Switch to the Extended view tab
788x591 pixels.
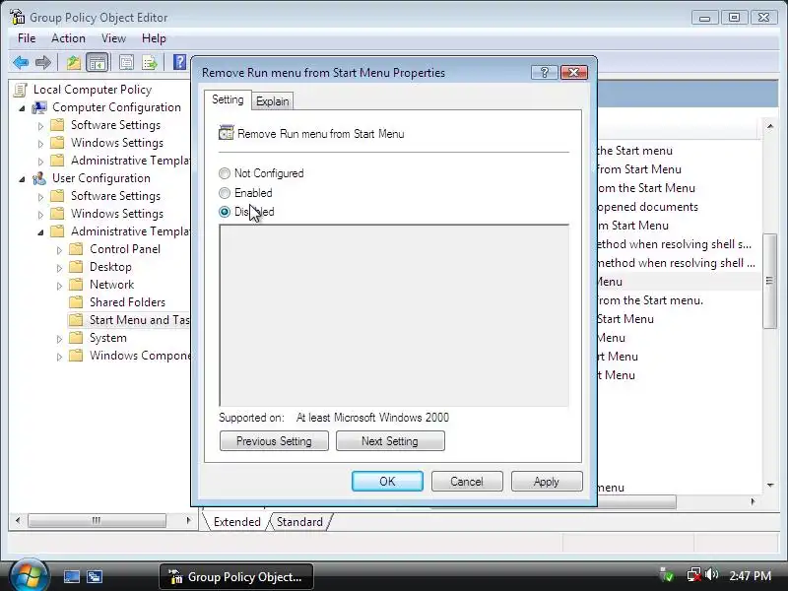236,522
